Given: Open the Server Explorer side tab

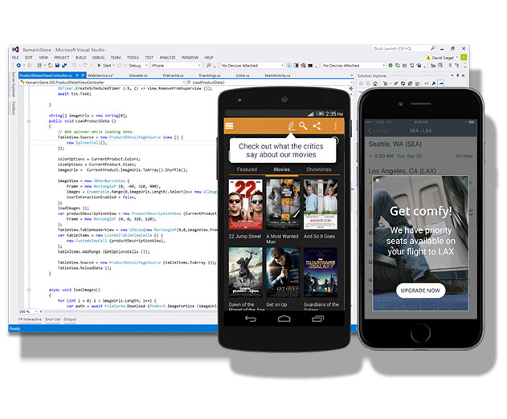Looking at the screenshot, I should (x=14, y=85).
